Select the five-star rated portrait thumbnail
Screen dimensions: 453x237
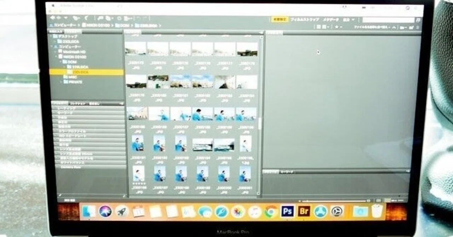[138, 174]
